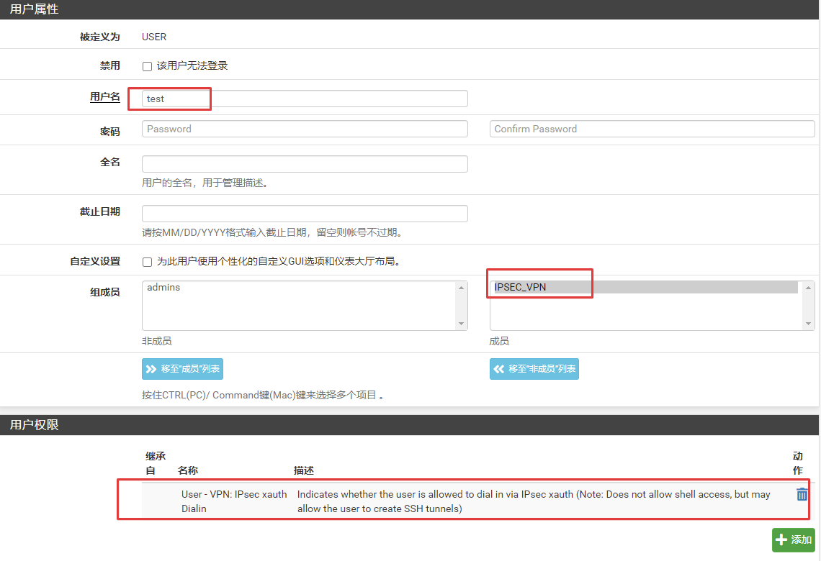Toggle the 禁用 user cannot login checkbox
Viewport: 821px width, 561px height.
(x=147, y=66)
